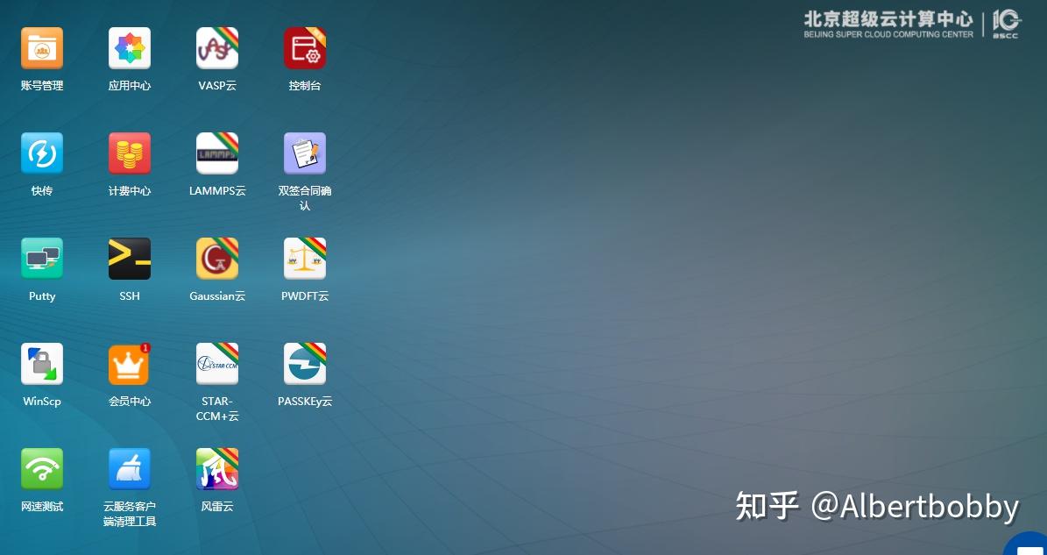This screenshot has height=555, width=1047.
Task: Open the VASP云 application
Action: (217, 47)
